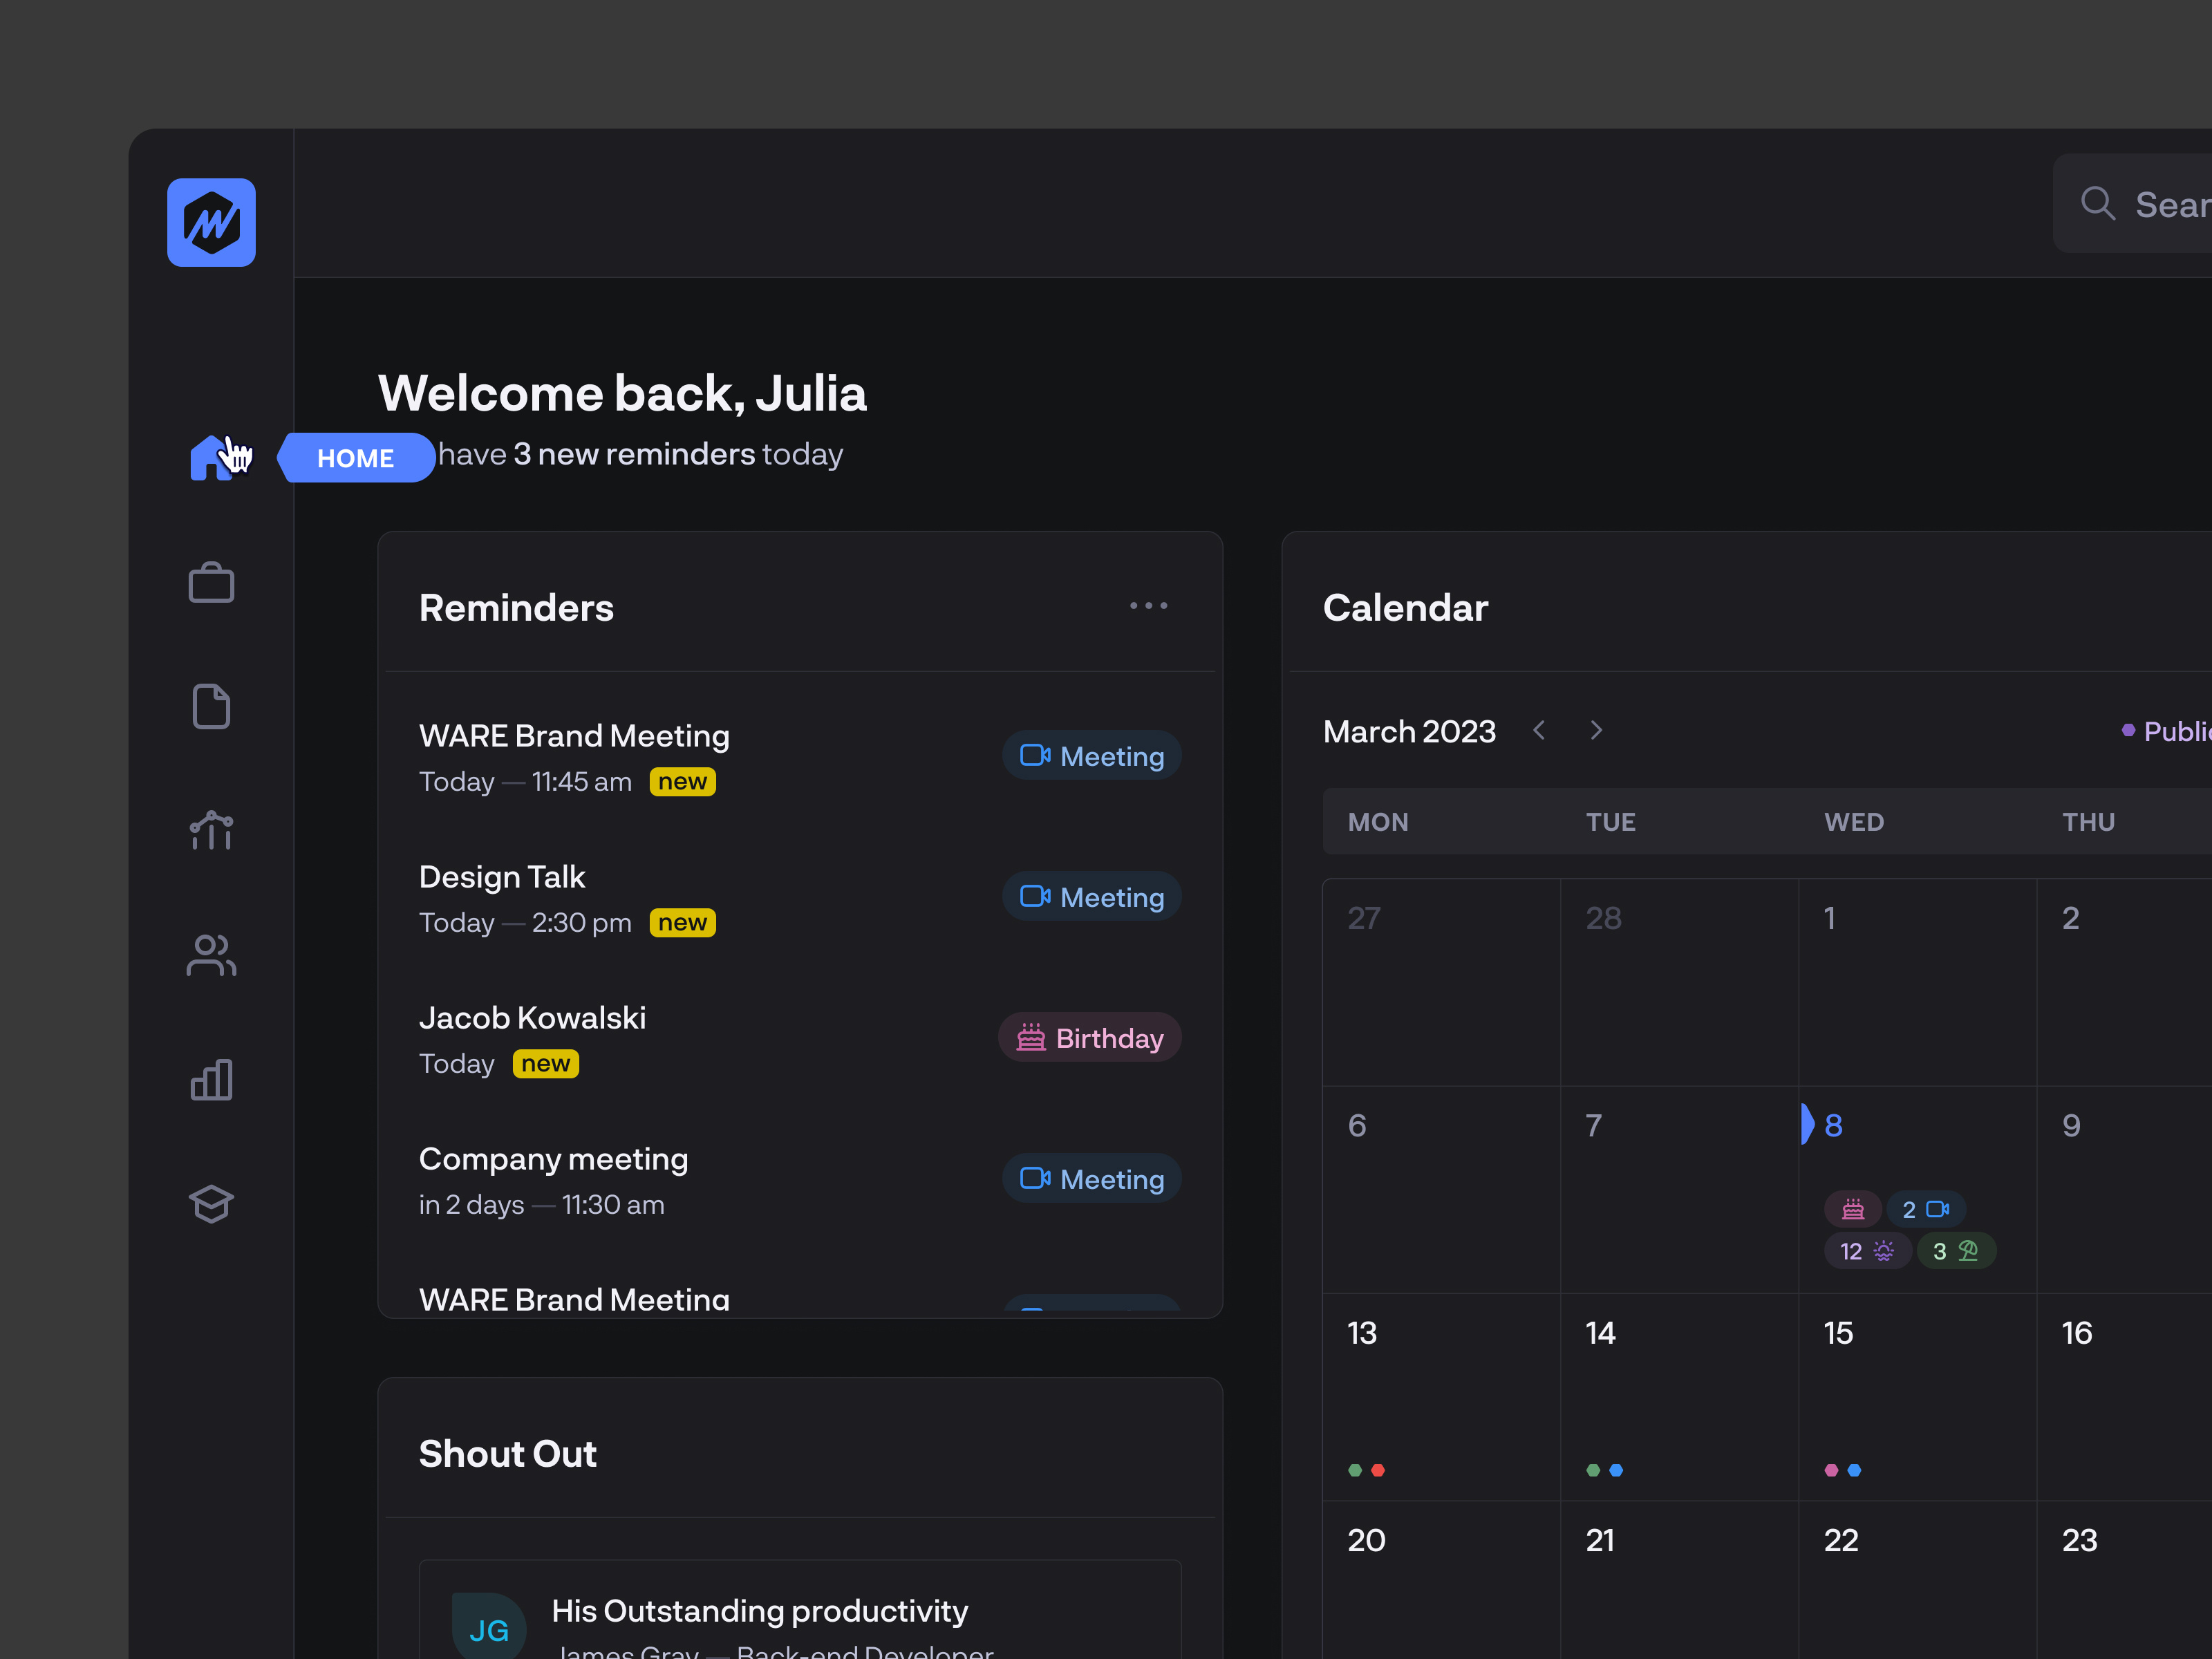This screenshot has width=2212, height=1659.
Task: Open the Reminders three-dot options menu
Action: (x=1148, y=605)
